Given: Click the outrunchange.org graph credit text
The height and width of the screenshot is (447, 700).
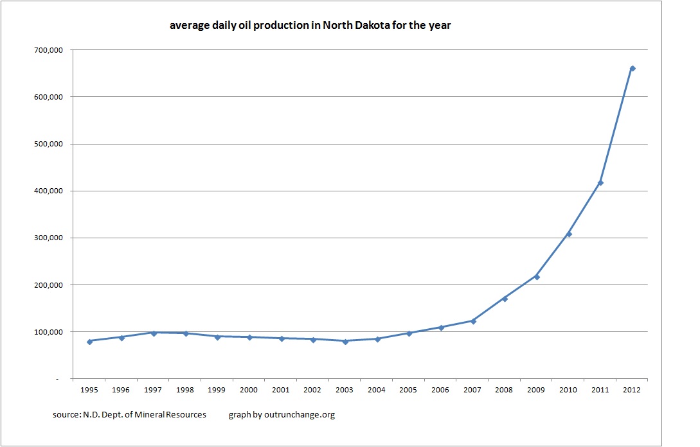Looking at the screenshot, I should pos(282,415).
